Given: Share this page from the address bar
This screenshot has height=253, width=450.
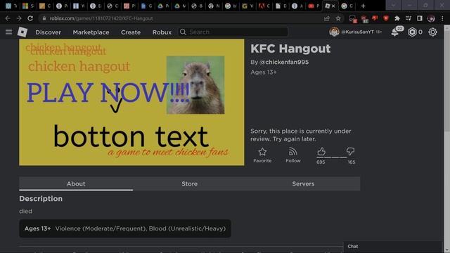Looking at the screenshot, I should click(326, 18).
